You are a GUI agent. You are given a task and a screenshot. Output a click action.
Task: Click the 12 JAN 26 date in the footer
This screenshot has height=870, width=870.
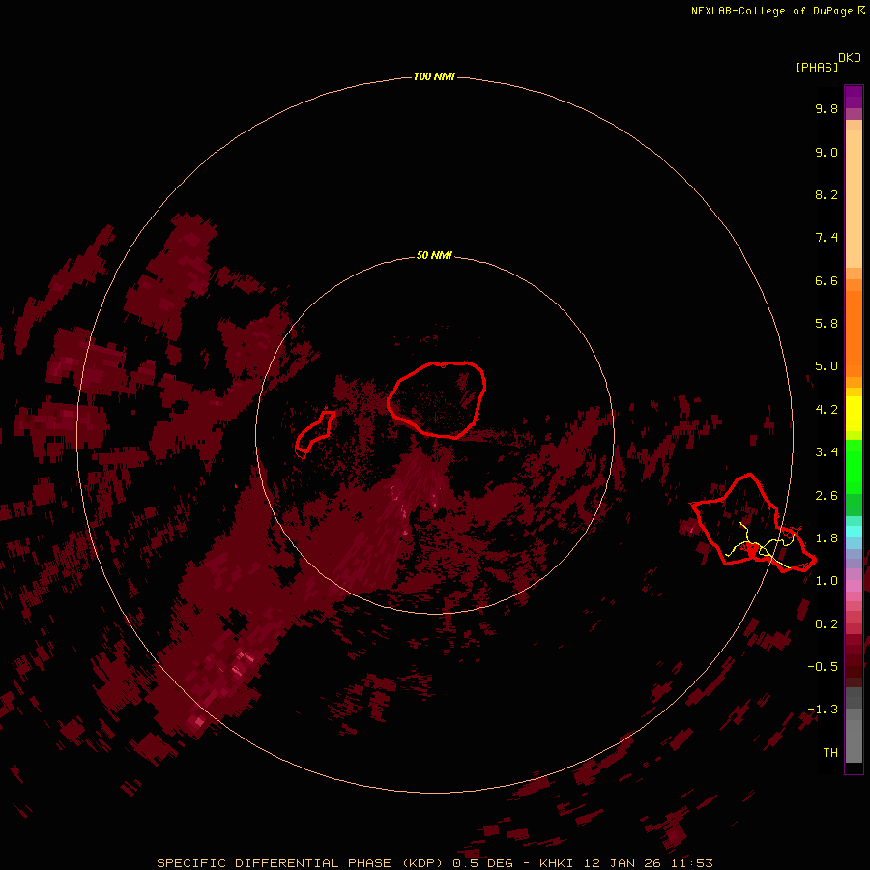tap(623, 863)
